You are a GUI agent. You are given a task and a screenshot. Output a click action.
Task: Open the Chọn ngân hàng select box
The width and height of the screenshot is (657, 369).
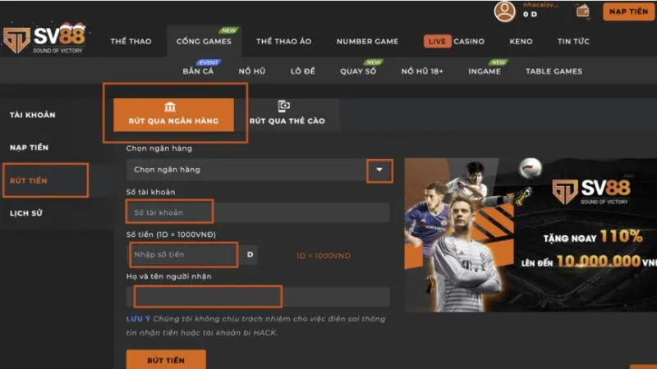click(246, 170)
